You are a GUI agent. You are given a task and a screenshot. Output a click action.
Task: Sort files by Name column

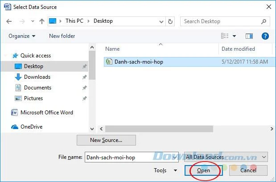click(x=112, y=49)
